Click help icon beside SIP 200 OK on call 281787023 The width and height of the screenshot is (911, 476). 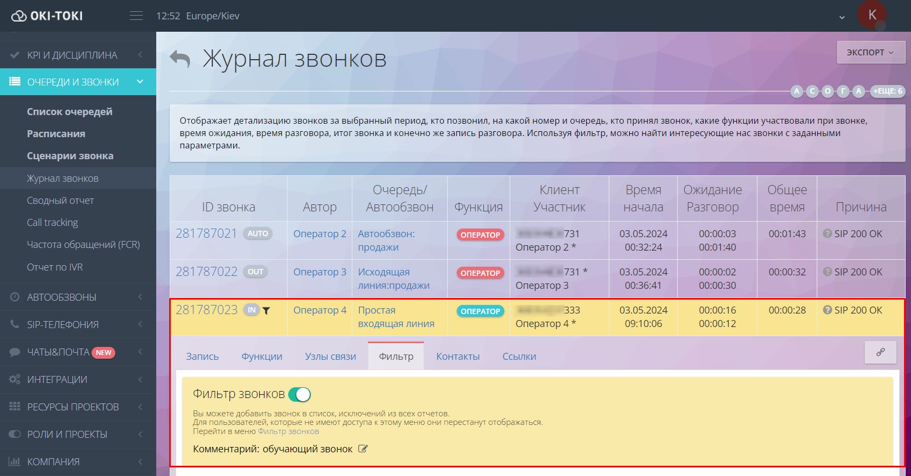point(827,310)
